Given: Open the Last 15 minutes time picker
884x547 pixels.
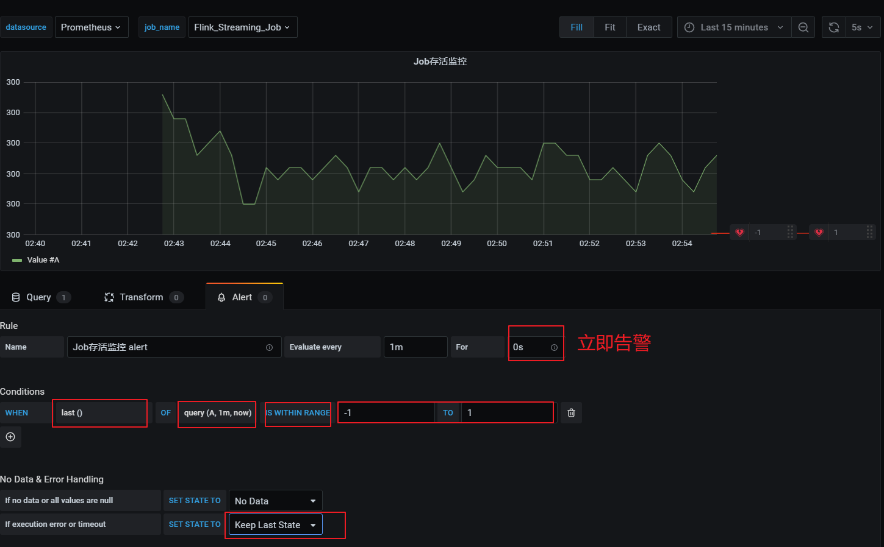Looking at the screenshot, I should coord(734,27).
